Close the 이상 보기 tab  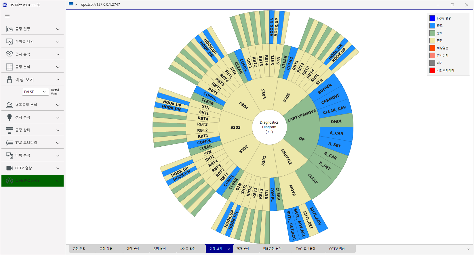229,249
